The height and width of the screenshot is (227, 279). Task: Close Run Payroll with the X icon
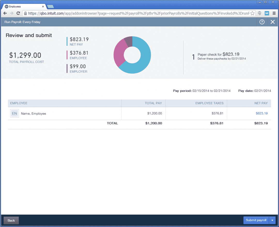pos(273,22)
